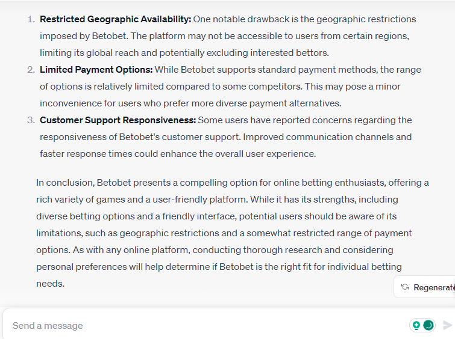Click the dark green Grammarly circle icon

pyautogui.click(x=428, y=325)
